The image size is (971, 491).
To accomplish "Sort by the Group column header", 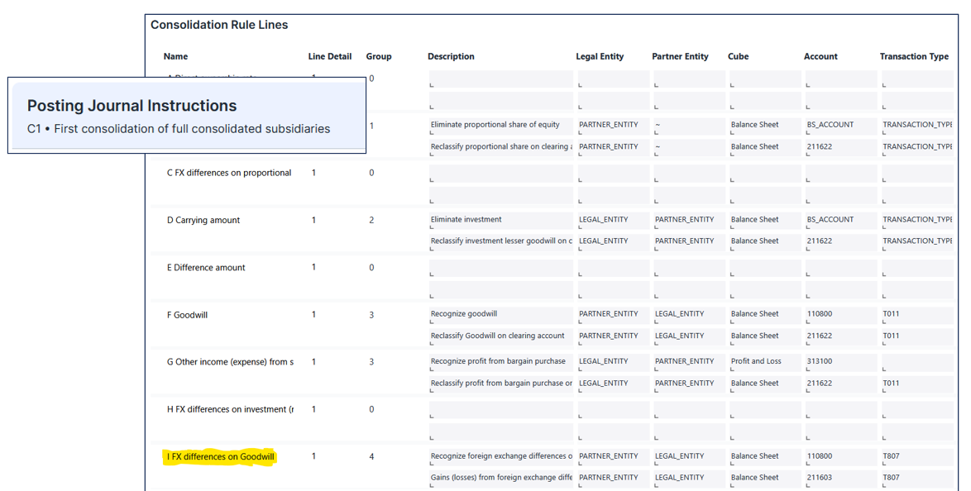I will [x=379, y=56].
